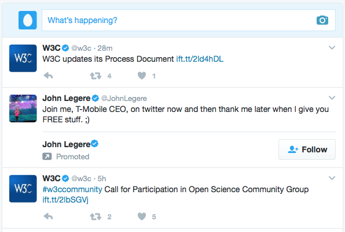Image resolution: width=345 pixels, height=232 pixels.
Task: Click the What's happening compose field
Action: coord(189,20)
